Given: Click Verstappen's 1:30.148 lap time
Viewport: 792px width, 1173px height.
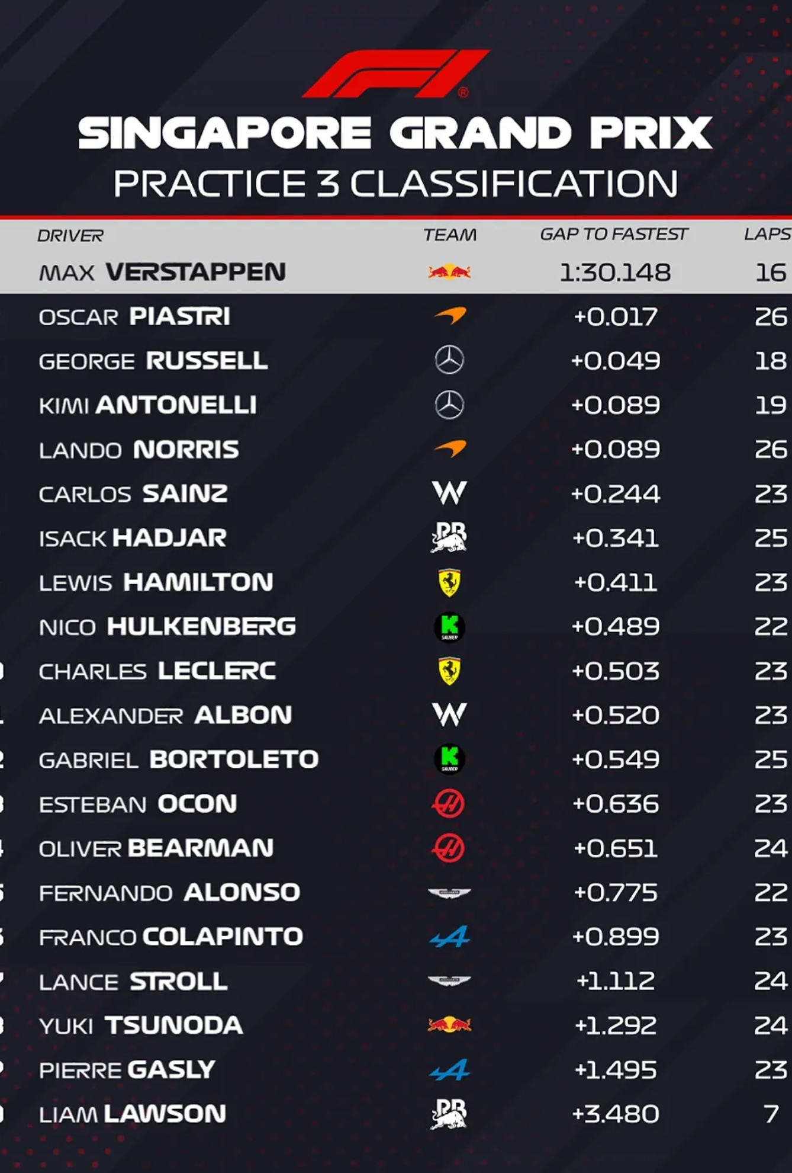Looking at the screenshot, I should click(615, 273).
